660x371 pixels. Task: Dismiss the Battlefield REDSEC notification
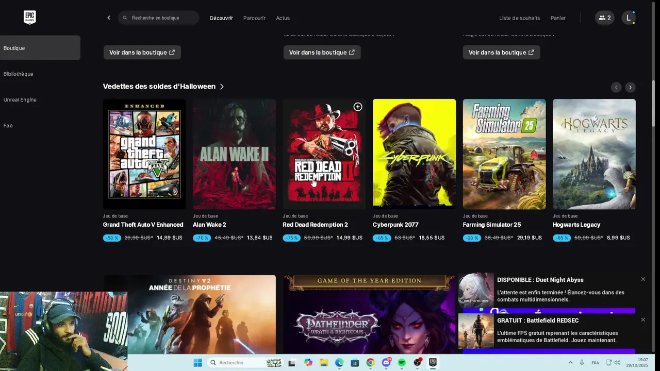pyautogui.click(x=643, y=320)
